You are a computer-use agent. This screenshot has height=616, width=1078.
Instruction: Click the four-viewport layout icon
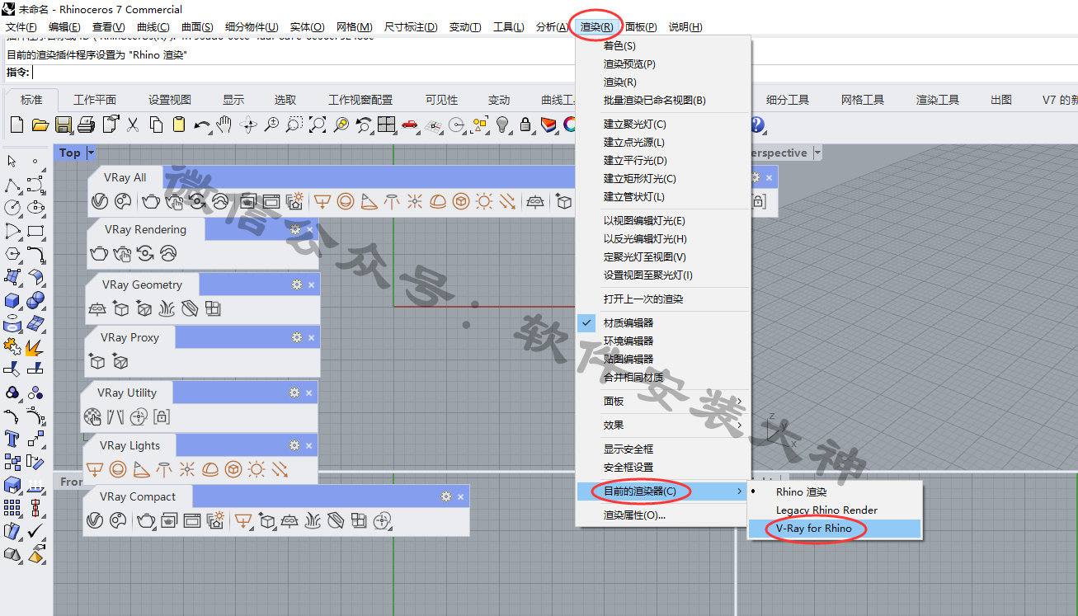pos(386,125)
